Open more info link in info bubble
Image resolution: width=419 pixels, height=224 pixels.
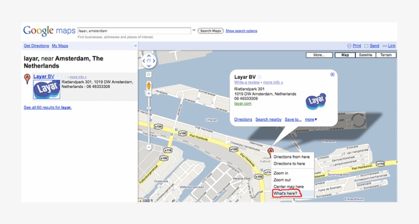click(273, 82)
